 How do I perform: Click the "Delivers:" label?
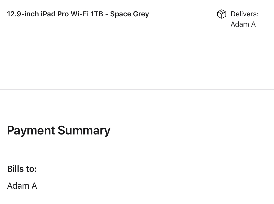[x=244, y=14]
